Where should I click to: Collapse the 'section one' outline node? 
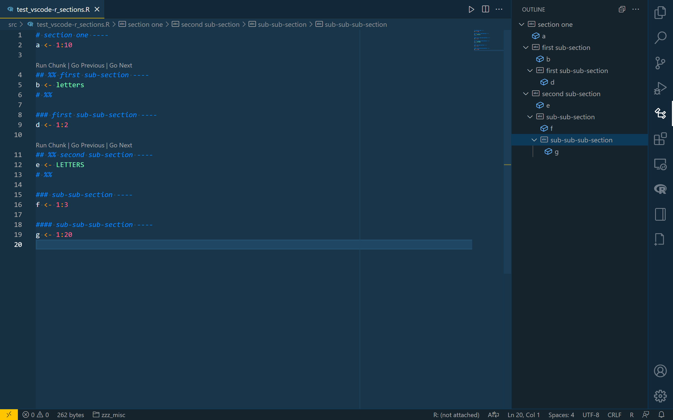tap(522, 24)
